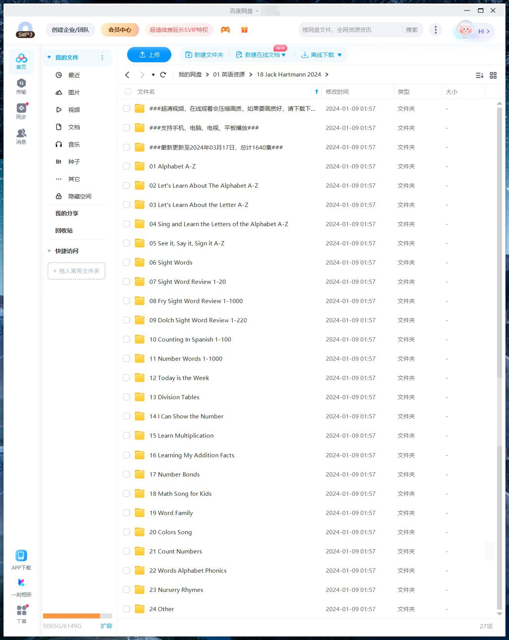Click the 扩容 expand storage link
Viewport: 509px width, 640px height.
click(106, 626)
